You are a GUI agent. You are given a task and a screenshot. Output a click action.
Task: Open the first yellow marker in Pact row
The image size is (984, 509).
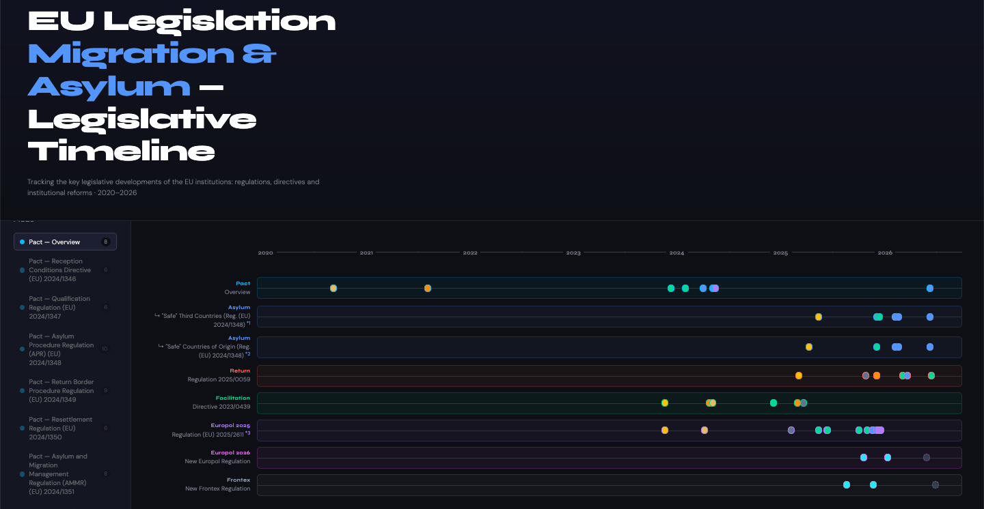(x=333, y=288)
